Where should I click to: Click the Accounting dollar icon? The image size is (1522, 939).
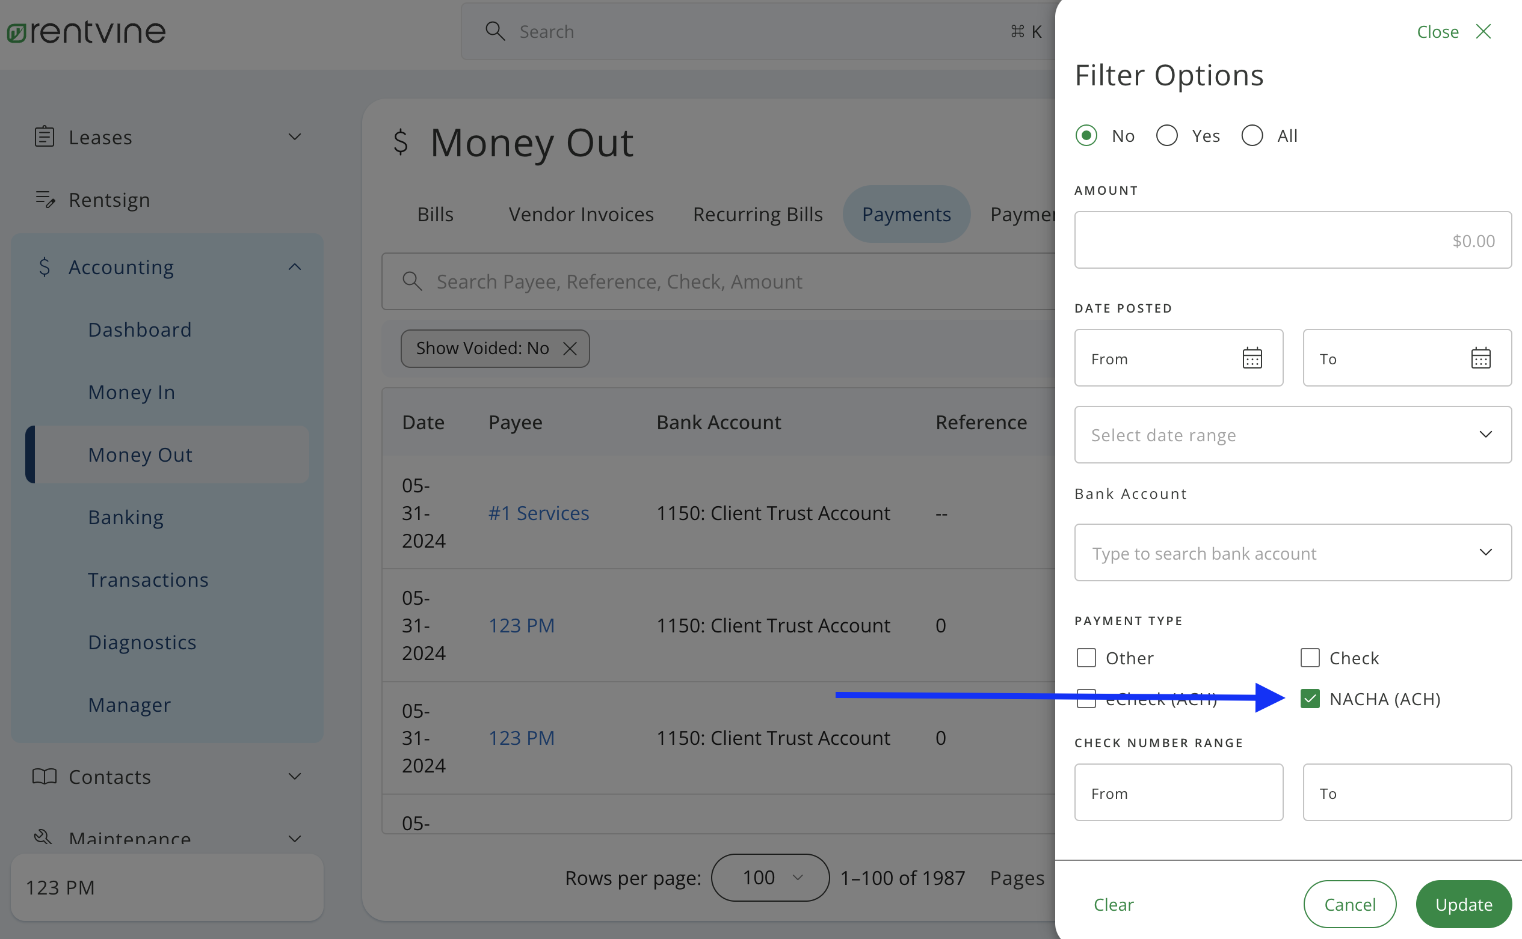[44, 266]
